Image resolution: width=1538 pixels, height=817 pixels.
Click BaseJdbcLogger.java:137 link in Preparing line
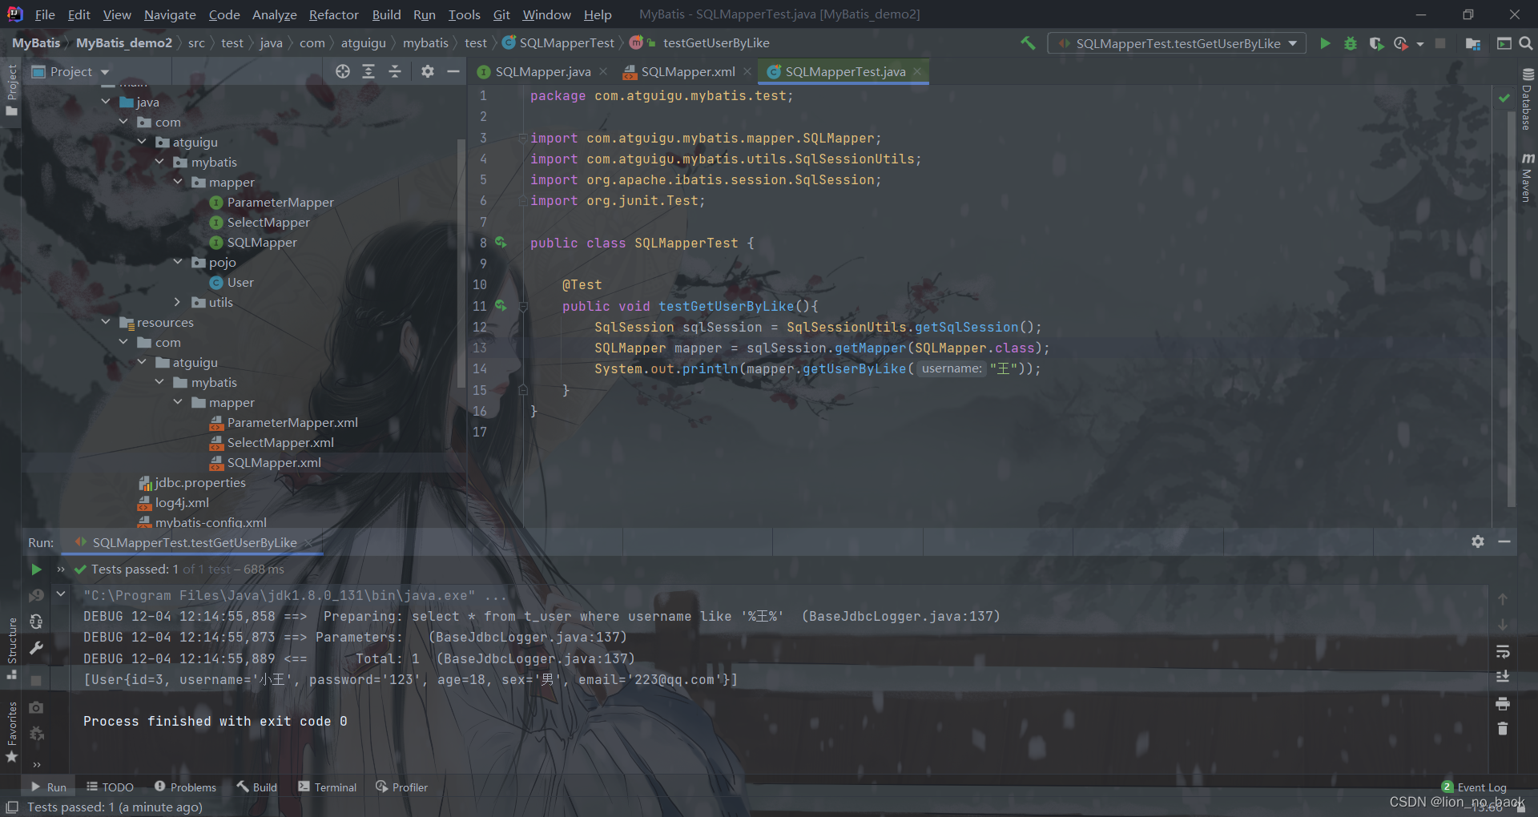[900, 616]
